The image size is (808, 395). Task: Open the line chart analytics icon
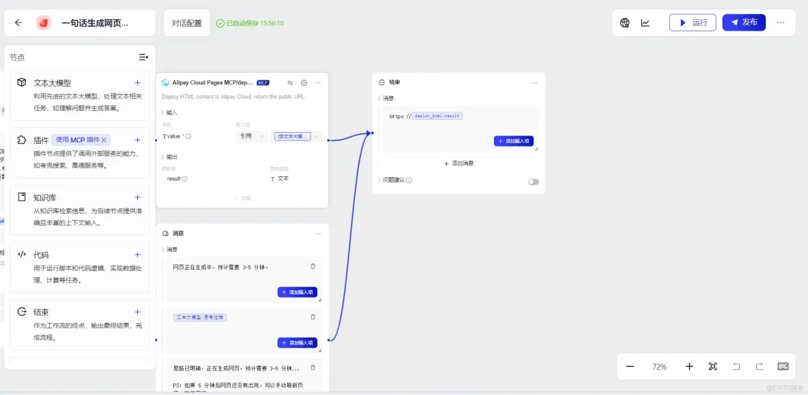point(645,22)
